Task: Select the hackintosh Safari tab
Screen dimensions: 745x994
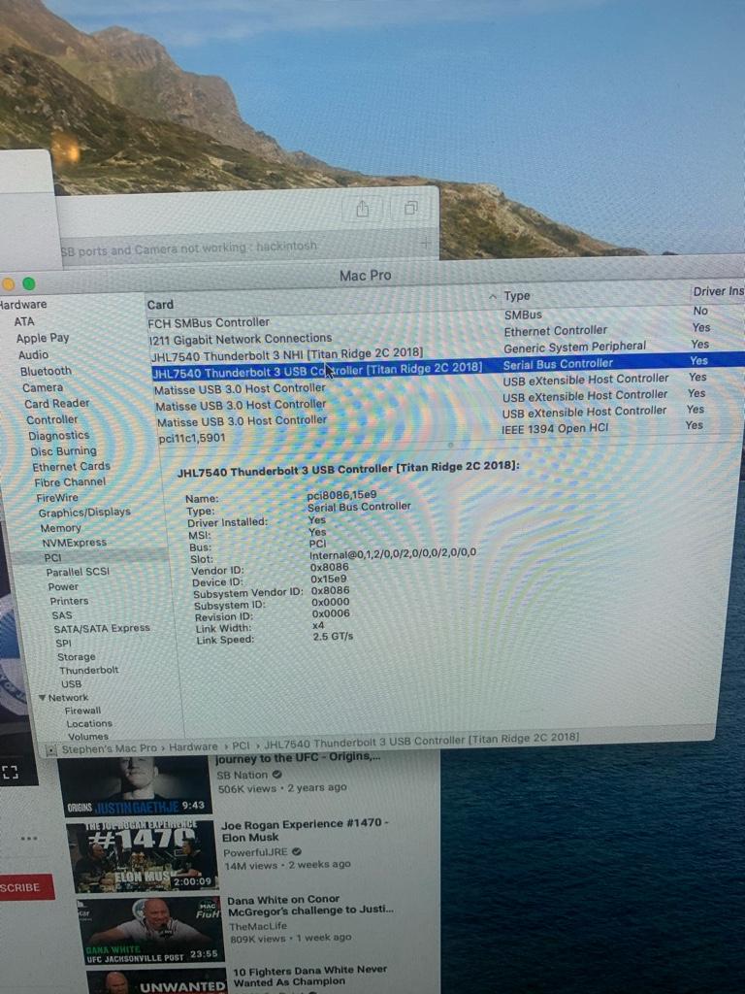Action: [189, 248]
